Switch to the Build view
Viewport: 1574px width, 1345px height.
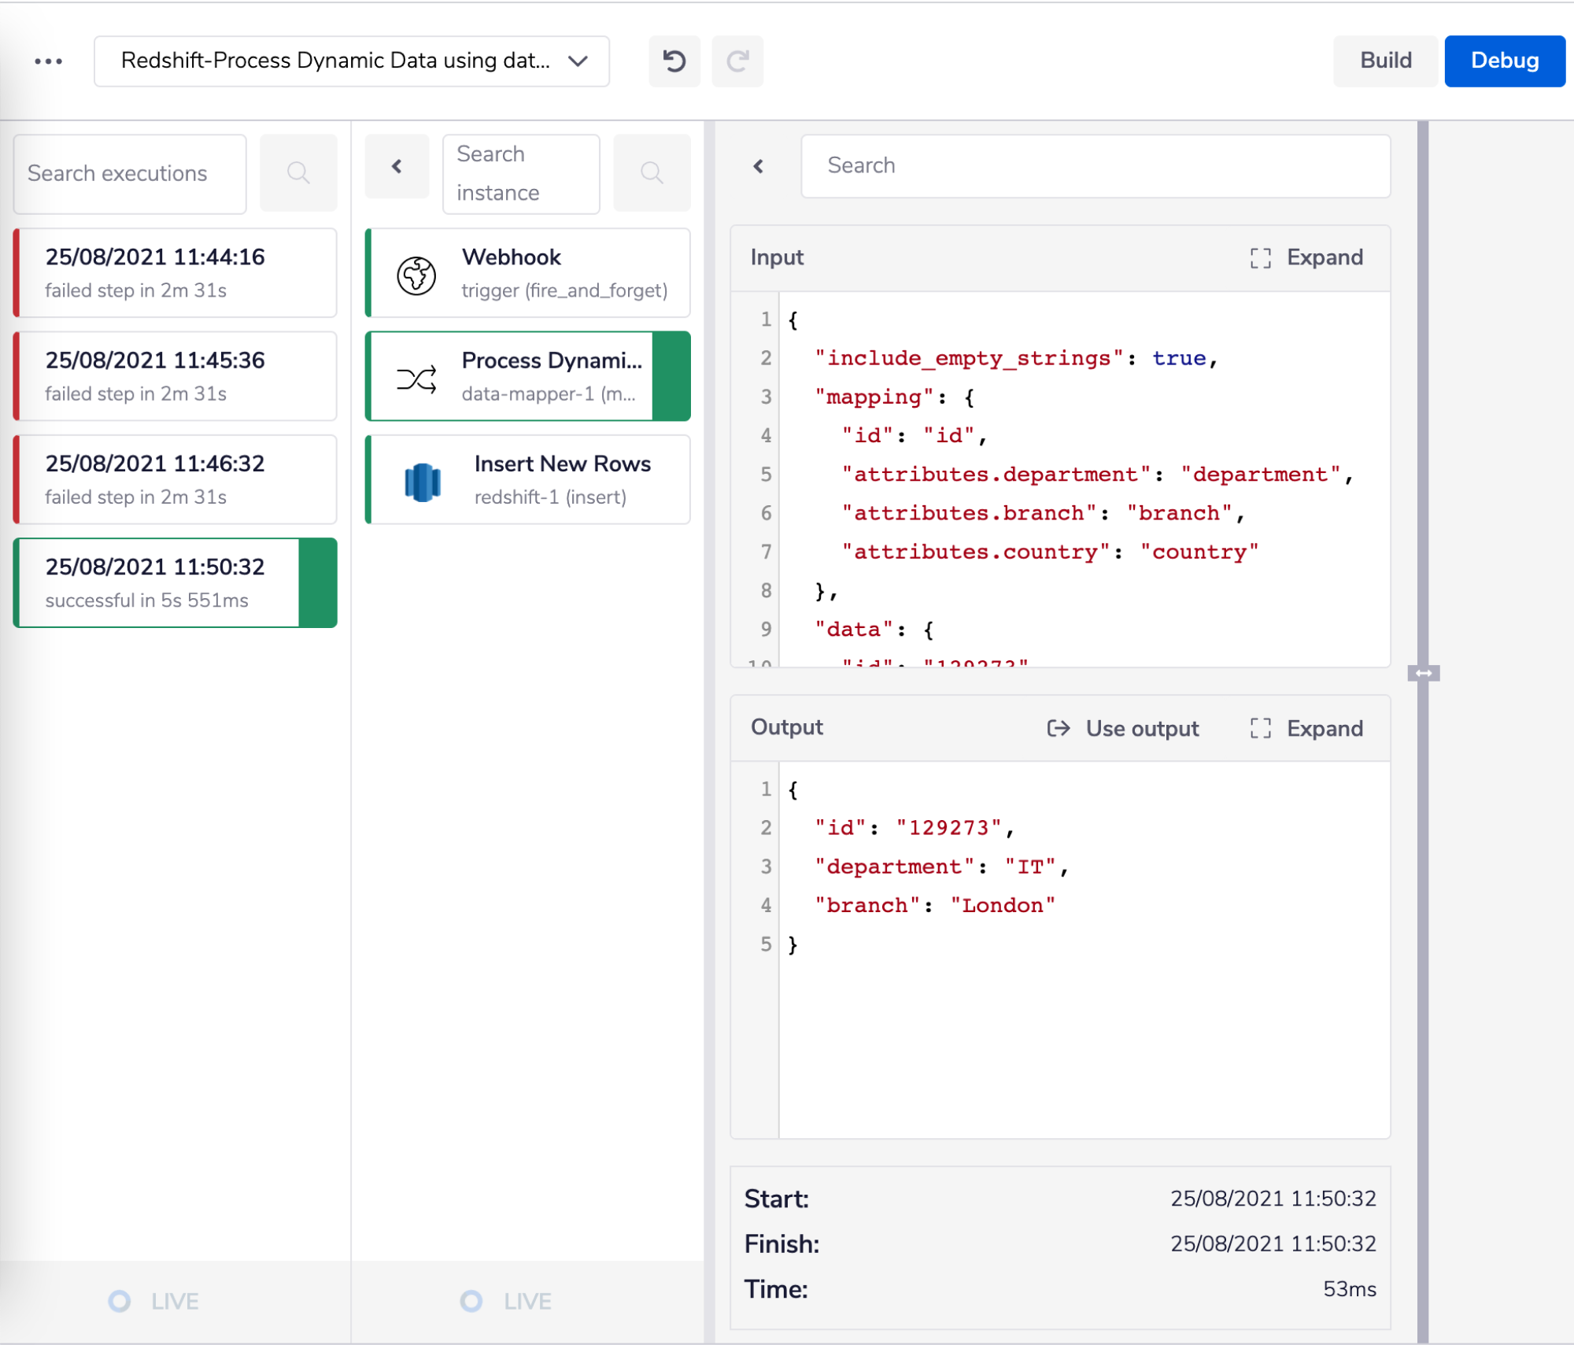(1384, 61)
